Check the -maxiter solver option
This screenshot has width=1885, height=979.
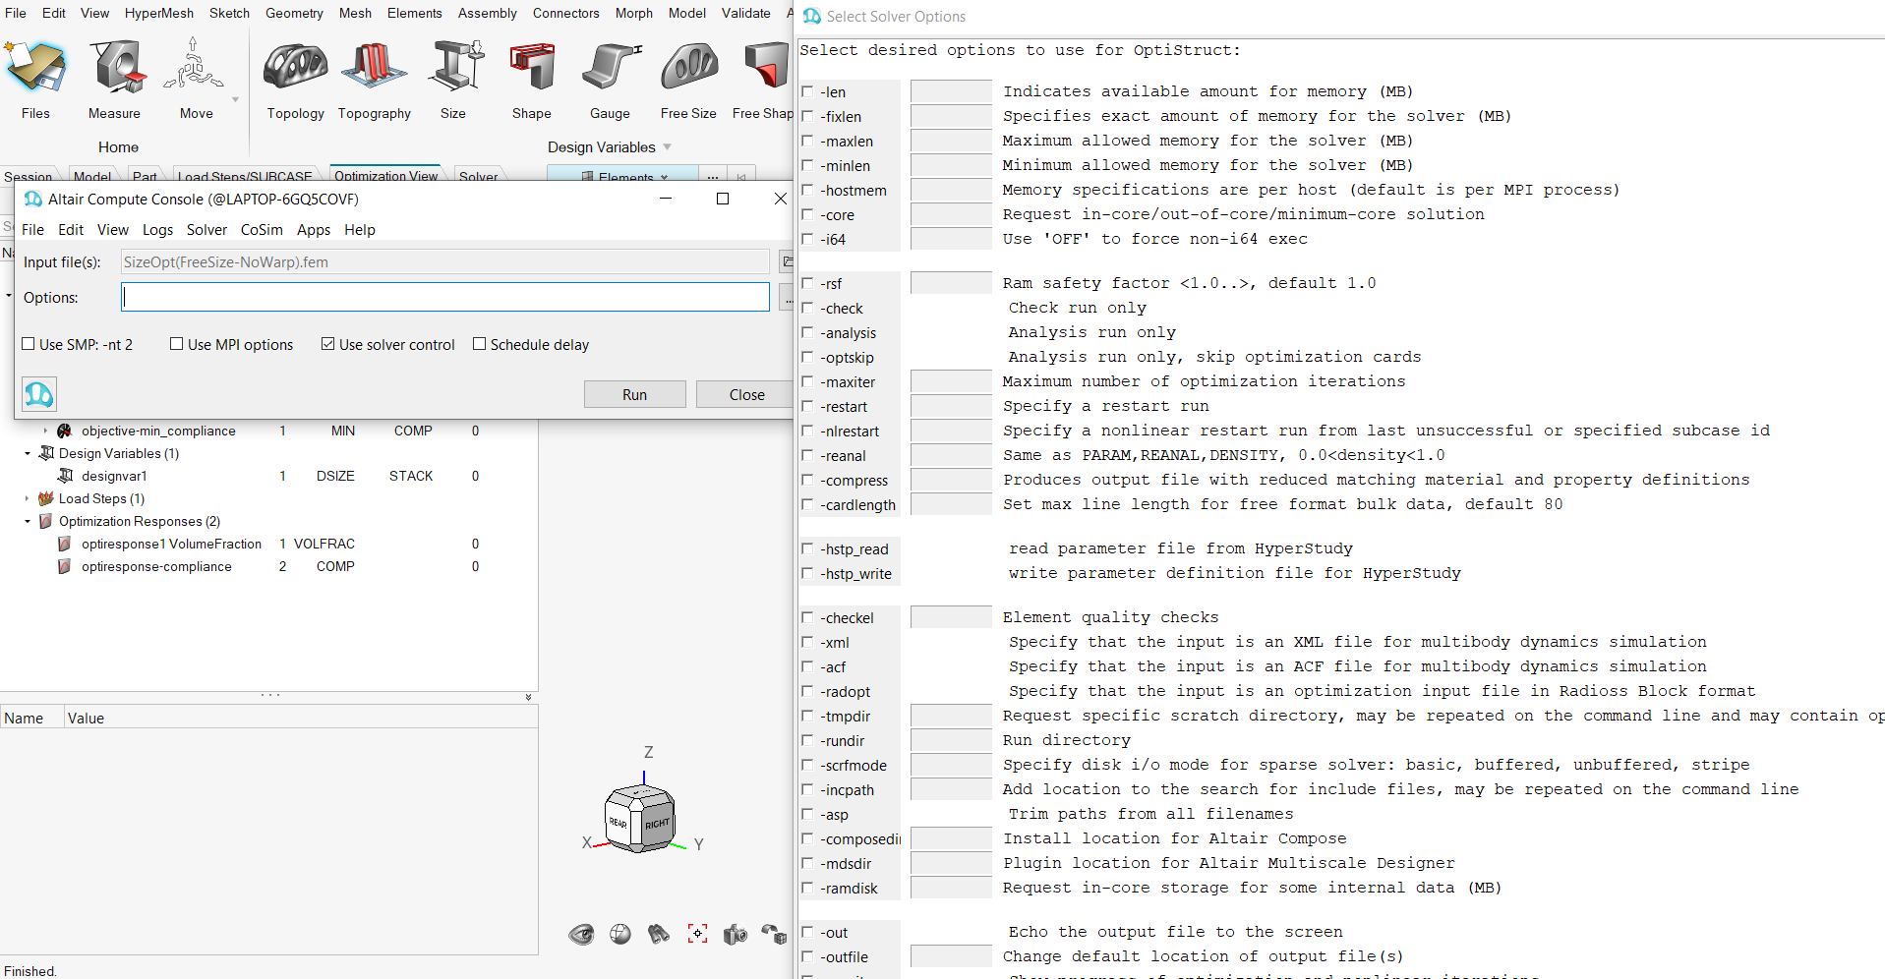click(807, 381)
